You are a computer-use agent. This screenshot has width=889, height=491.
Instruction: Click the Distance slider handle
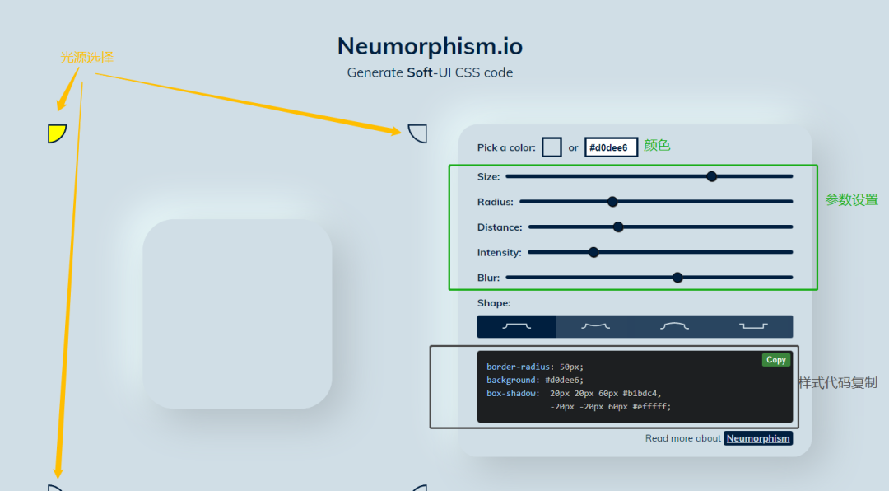coord(618,227)
